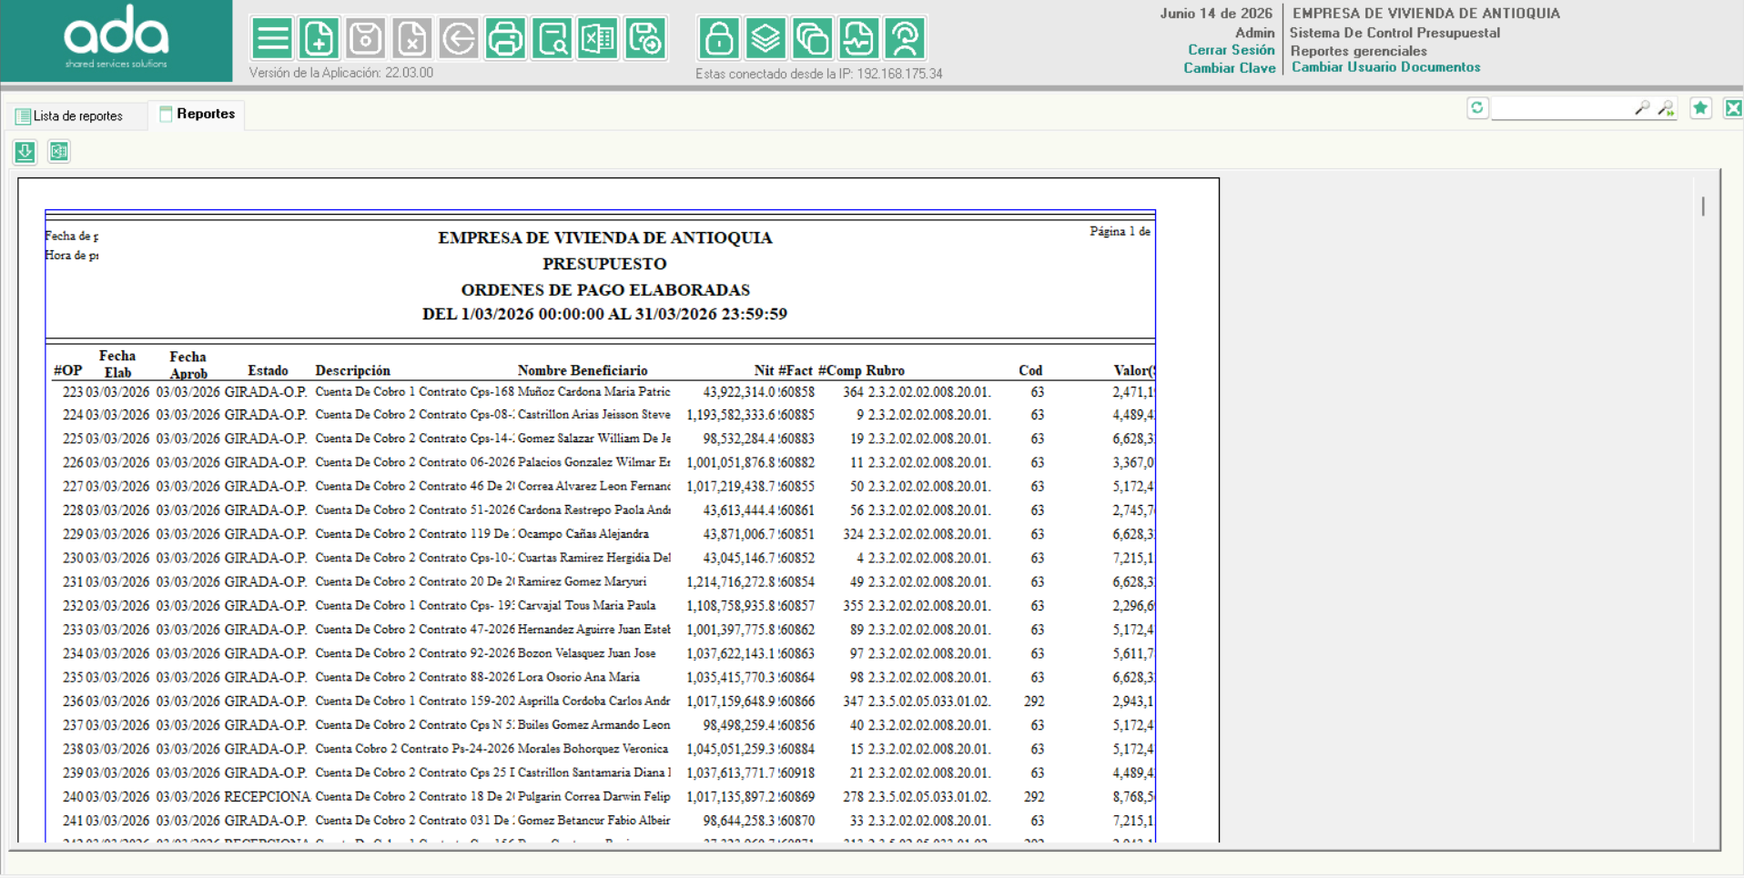Click description Cuenta Cobro 2 Contrato Ps-24-2026
1744x878 pixels.
pos(415,749)
